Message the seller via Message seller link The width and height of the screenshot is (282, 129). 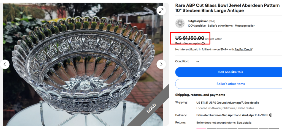pos(245,26)
